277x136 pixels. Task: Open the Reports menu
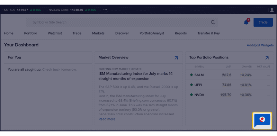pos(181,33)
